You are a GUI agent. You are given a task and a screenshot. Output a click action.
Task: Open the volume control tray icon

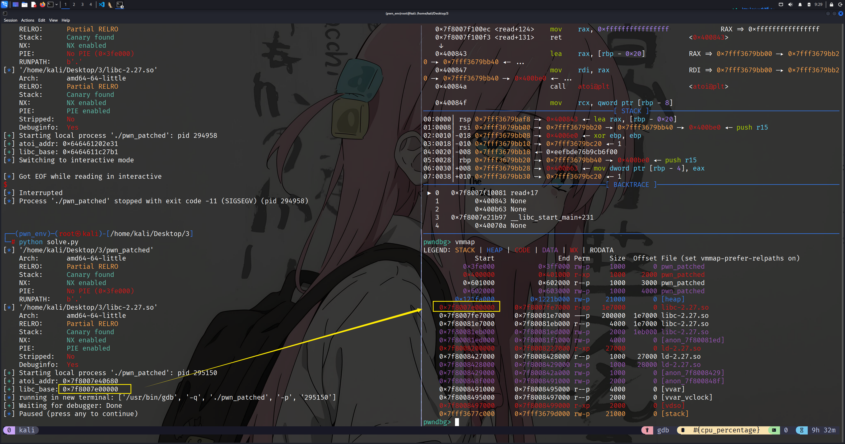791,4
